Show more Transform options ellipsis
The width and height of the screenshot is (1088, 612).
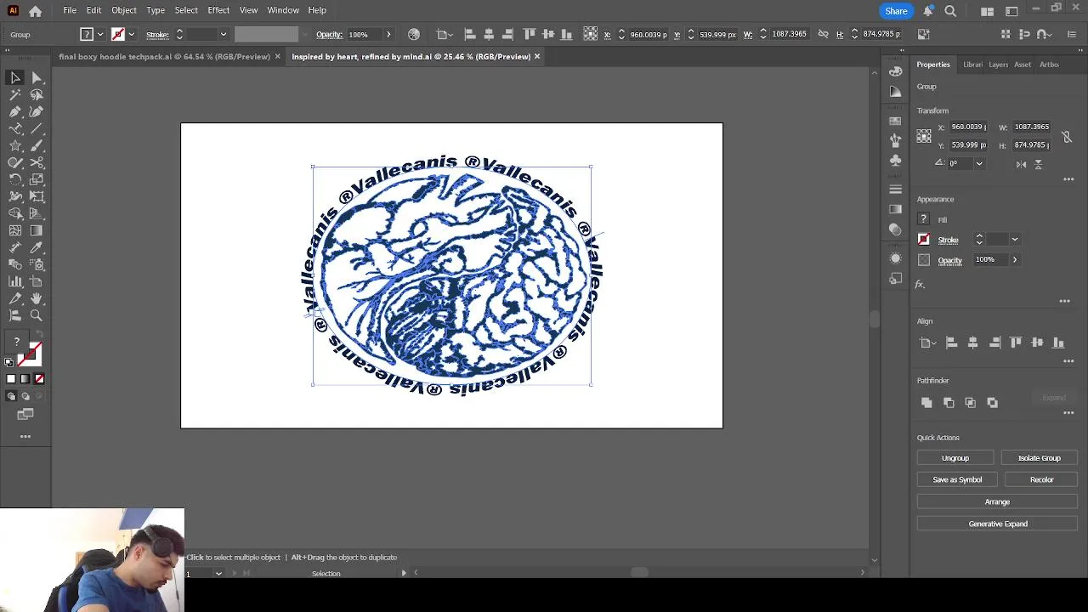point(1068,179)
